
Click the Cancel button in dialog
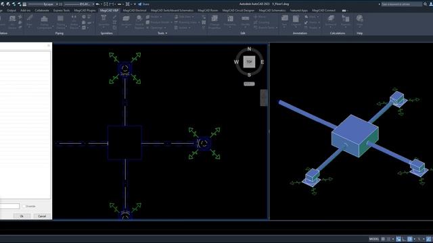[42, 216]
